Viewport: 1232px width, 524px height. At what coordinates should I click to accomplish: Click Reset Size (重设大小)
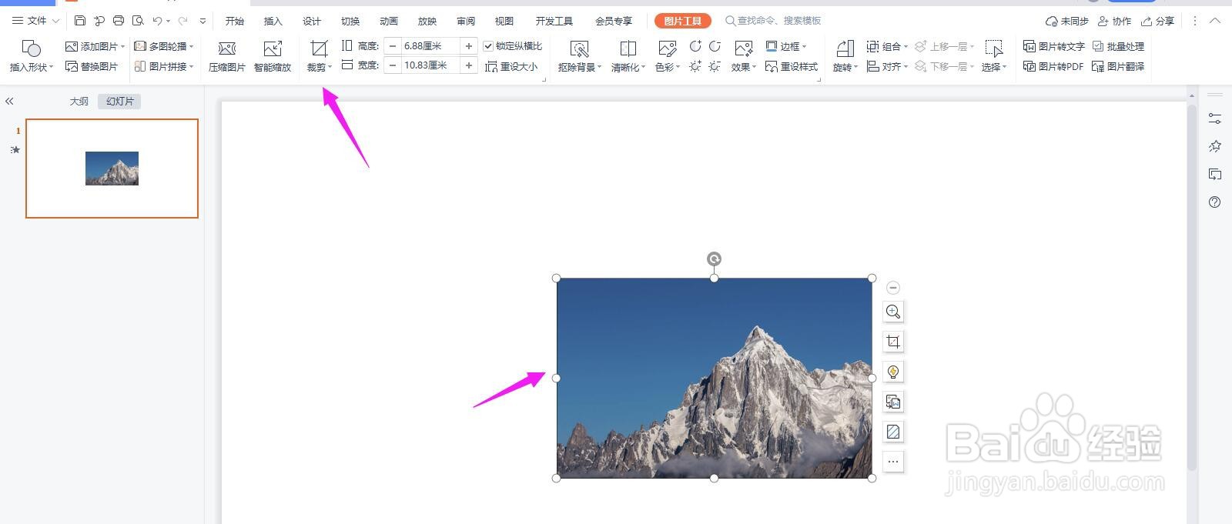pyautogui.click(x=511, y=67)
